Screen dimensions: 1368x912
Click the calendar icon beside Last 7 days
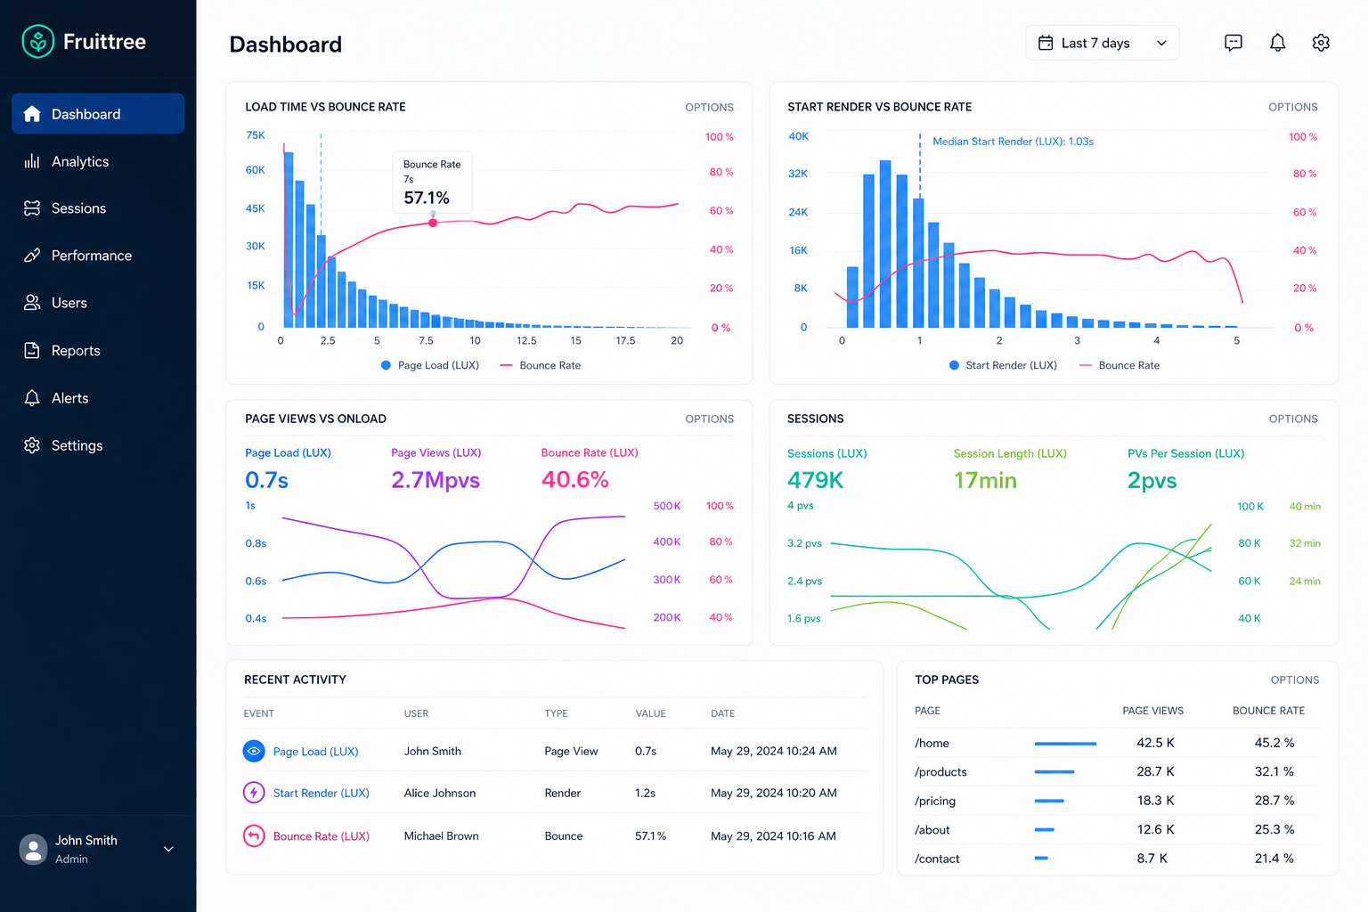click(x=1046, y=43)
